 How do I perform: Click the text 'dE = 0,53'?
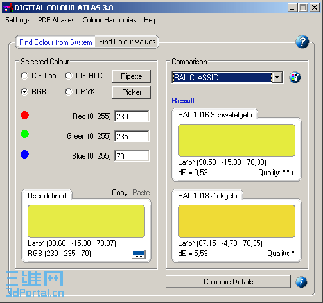click(193, 173)
